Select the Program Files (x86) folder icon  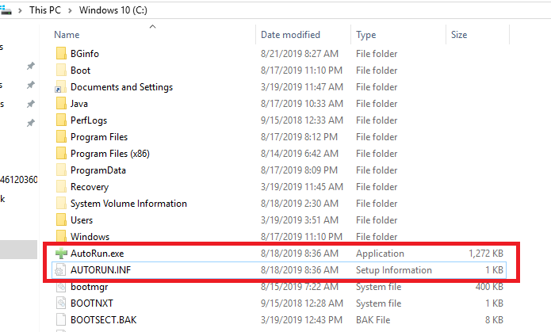coord(61,154)
